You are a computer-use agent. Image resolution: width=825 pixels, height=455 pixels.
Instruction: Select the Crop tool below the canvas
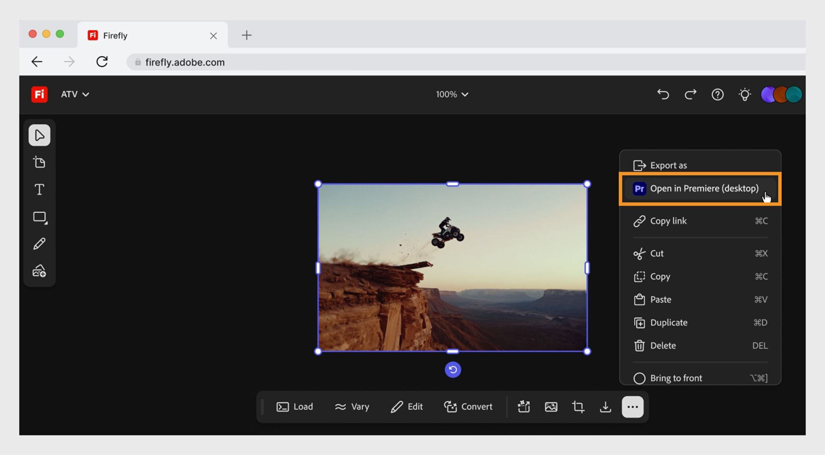578,407
